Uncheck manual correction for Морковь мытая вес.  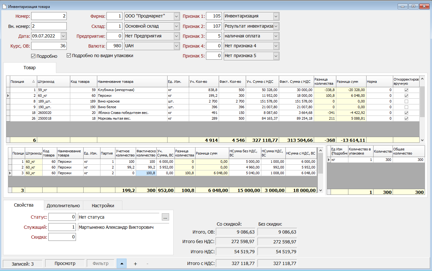pyautogui.click(x=406, y=118)
